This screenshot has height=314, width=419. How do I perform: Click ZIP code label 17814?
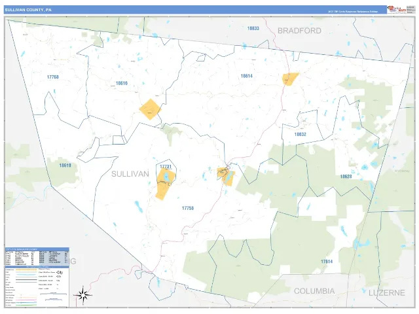click(x=327, y=262)
